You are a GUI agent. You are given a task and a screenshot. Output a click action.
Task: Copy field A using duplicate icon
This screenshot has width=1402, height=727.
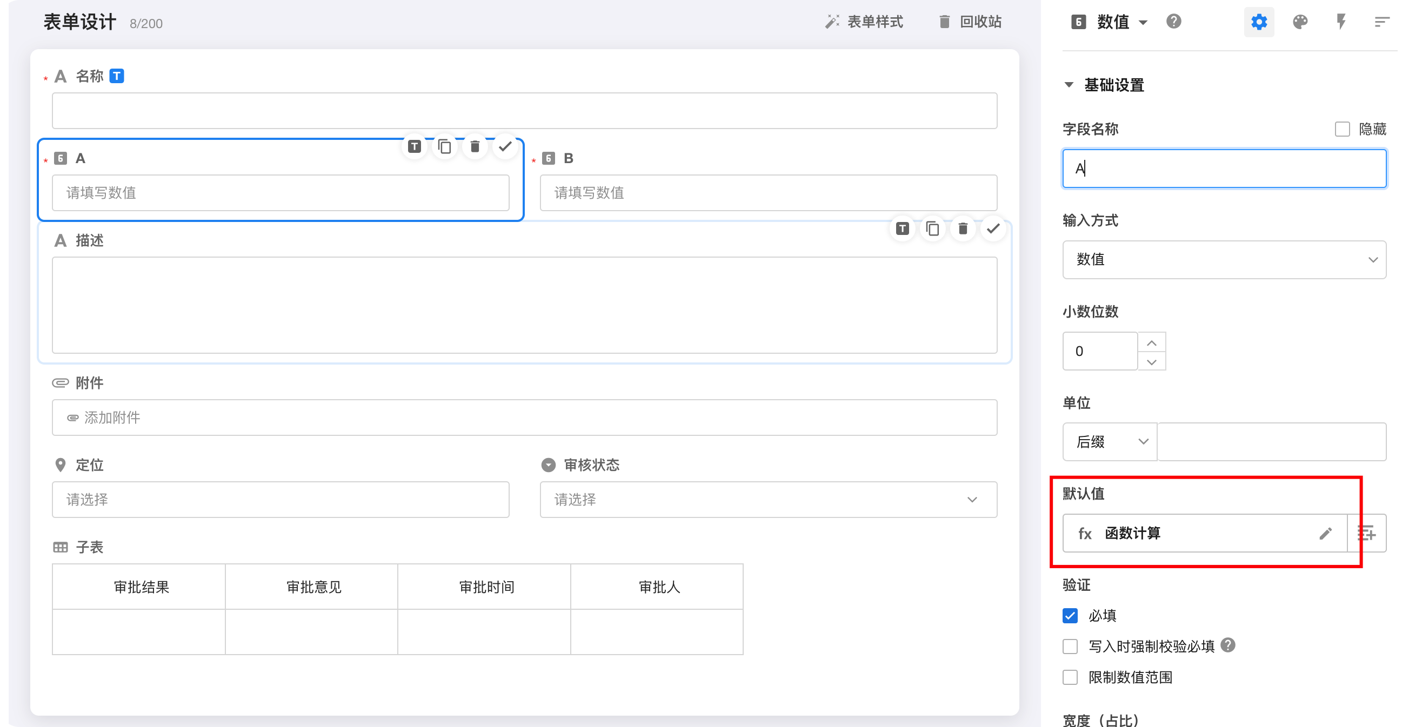coord(445,146)
